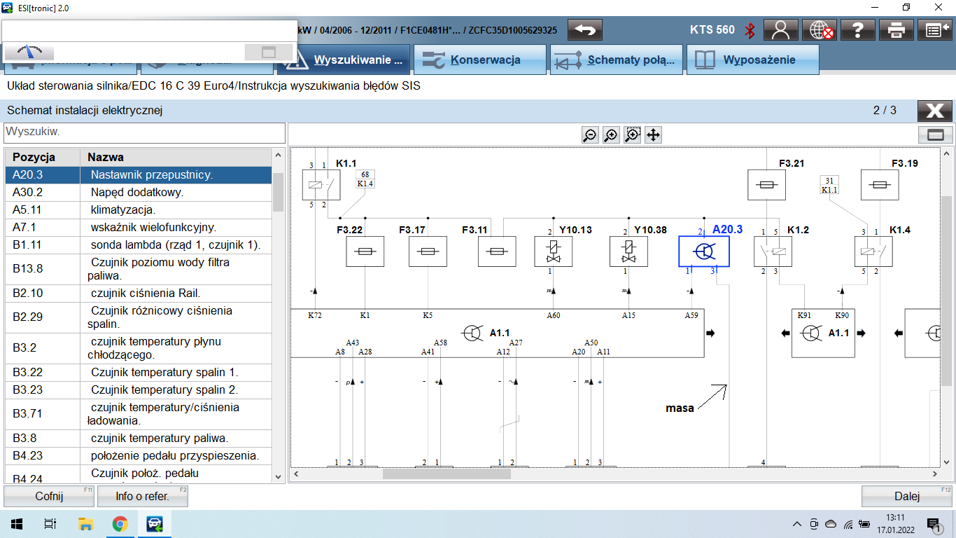Open help with the question mark icon

858,30
